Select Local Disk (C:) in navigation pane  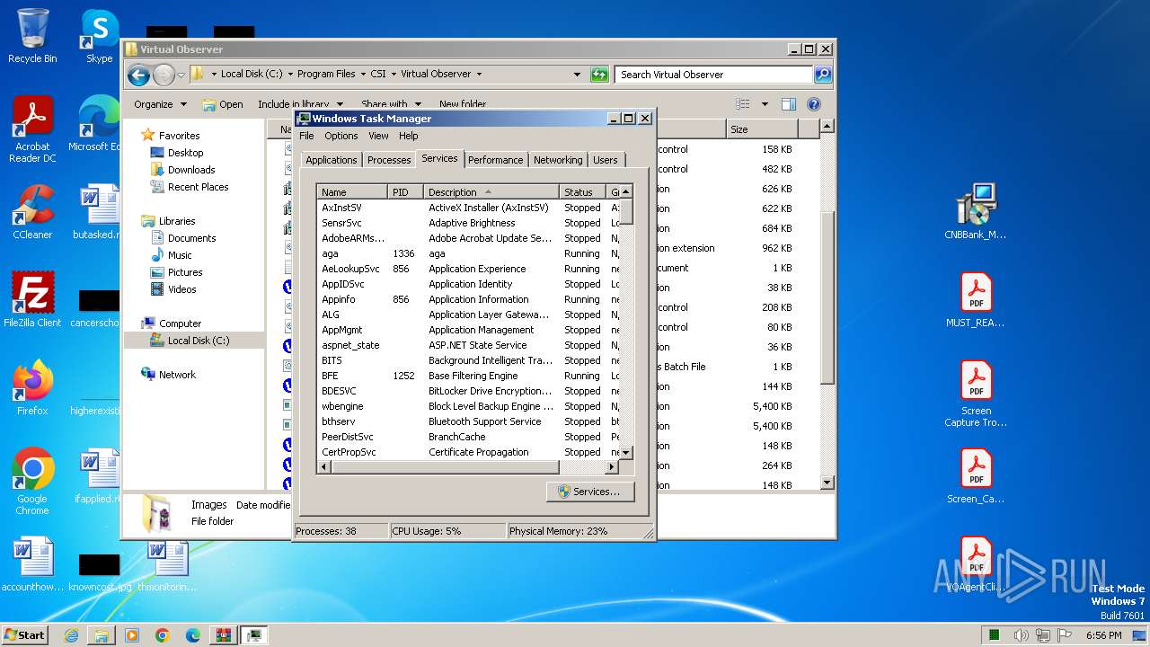(x=198, y=341)
